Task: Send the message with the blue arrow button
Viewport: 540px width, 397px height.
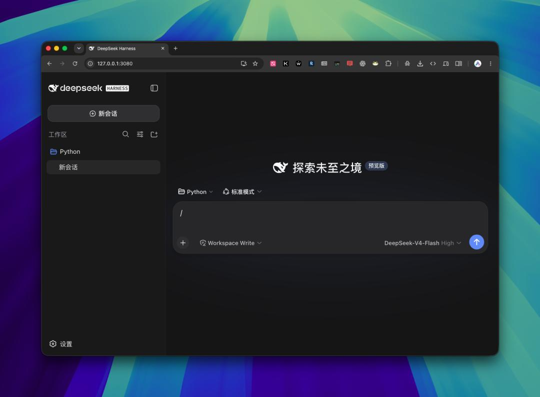Action: tap(476, 242)
